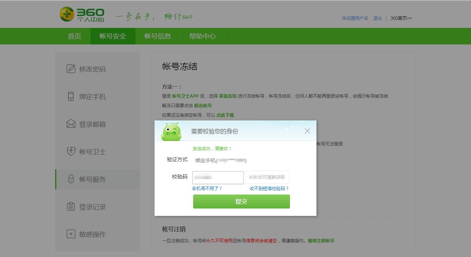Click the 帐号卫士 shield icon
Image resolution: width=471 pixels, height=257 pixels.
[71, 152]
